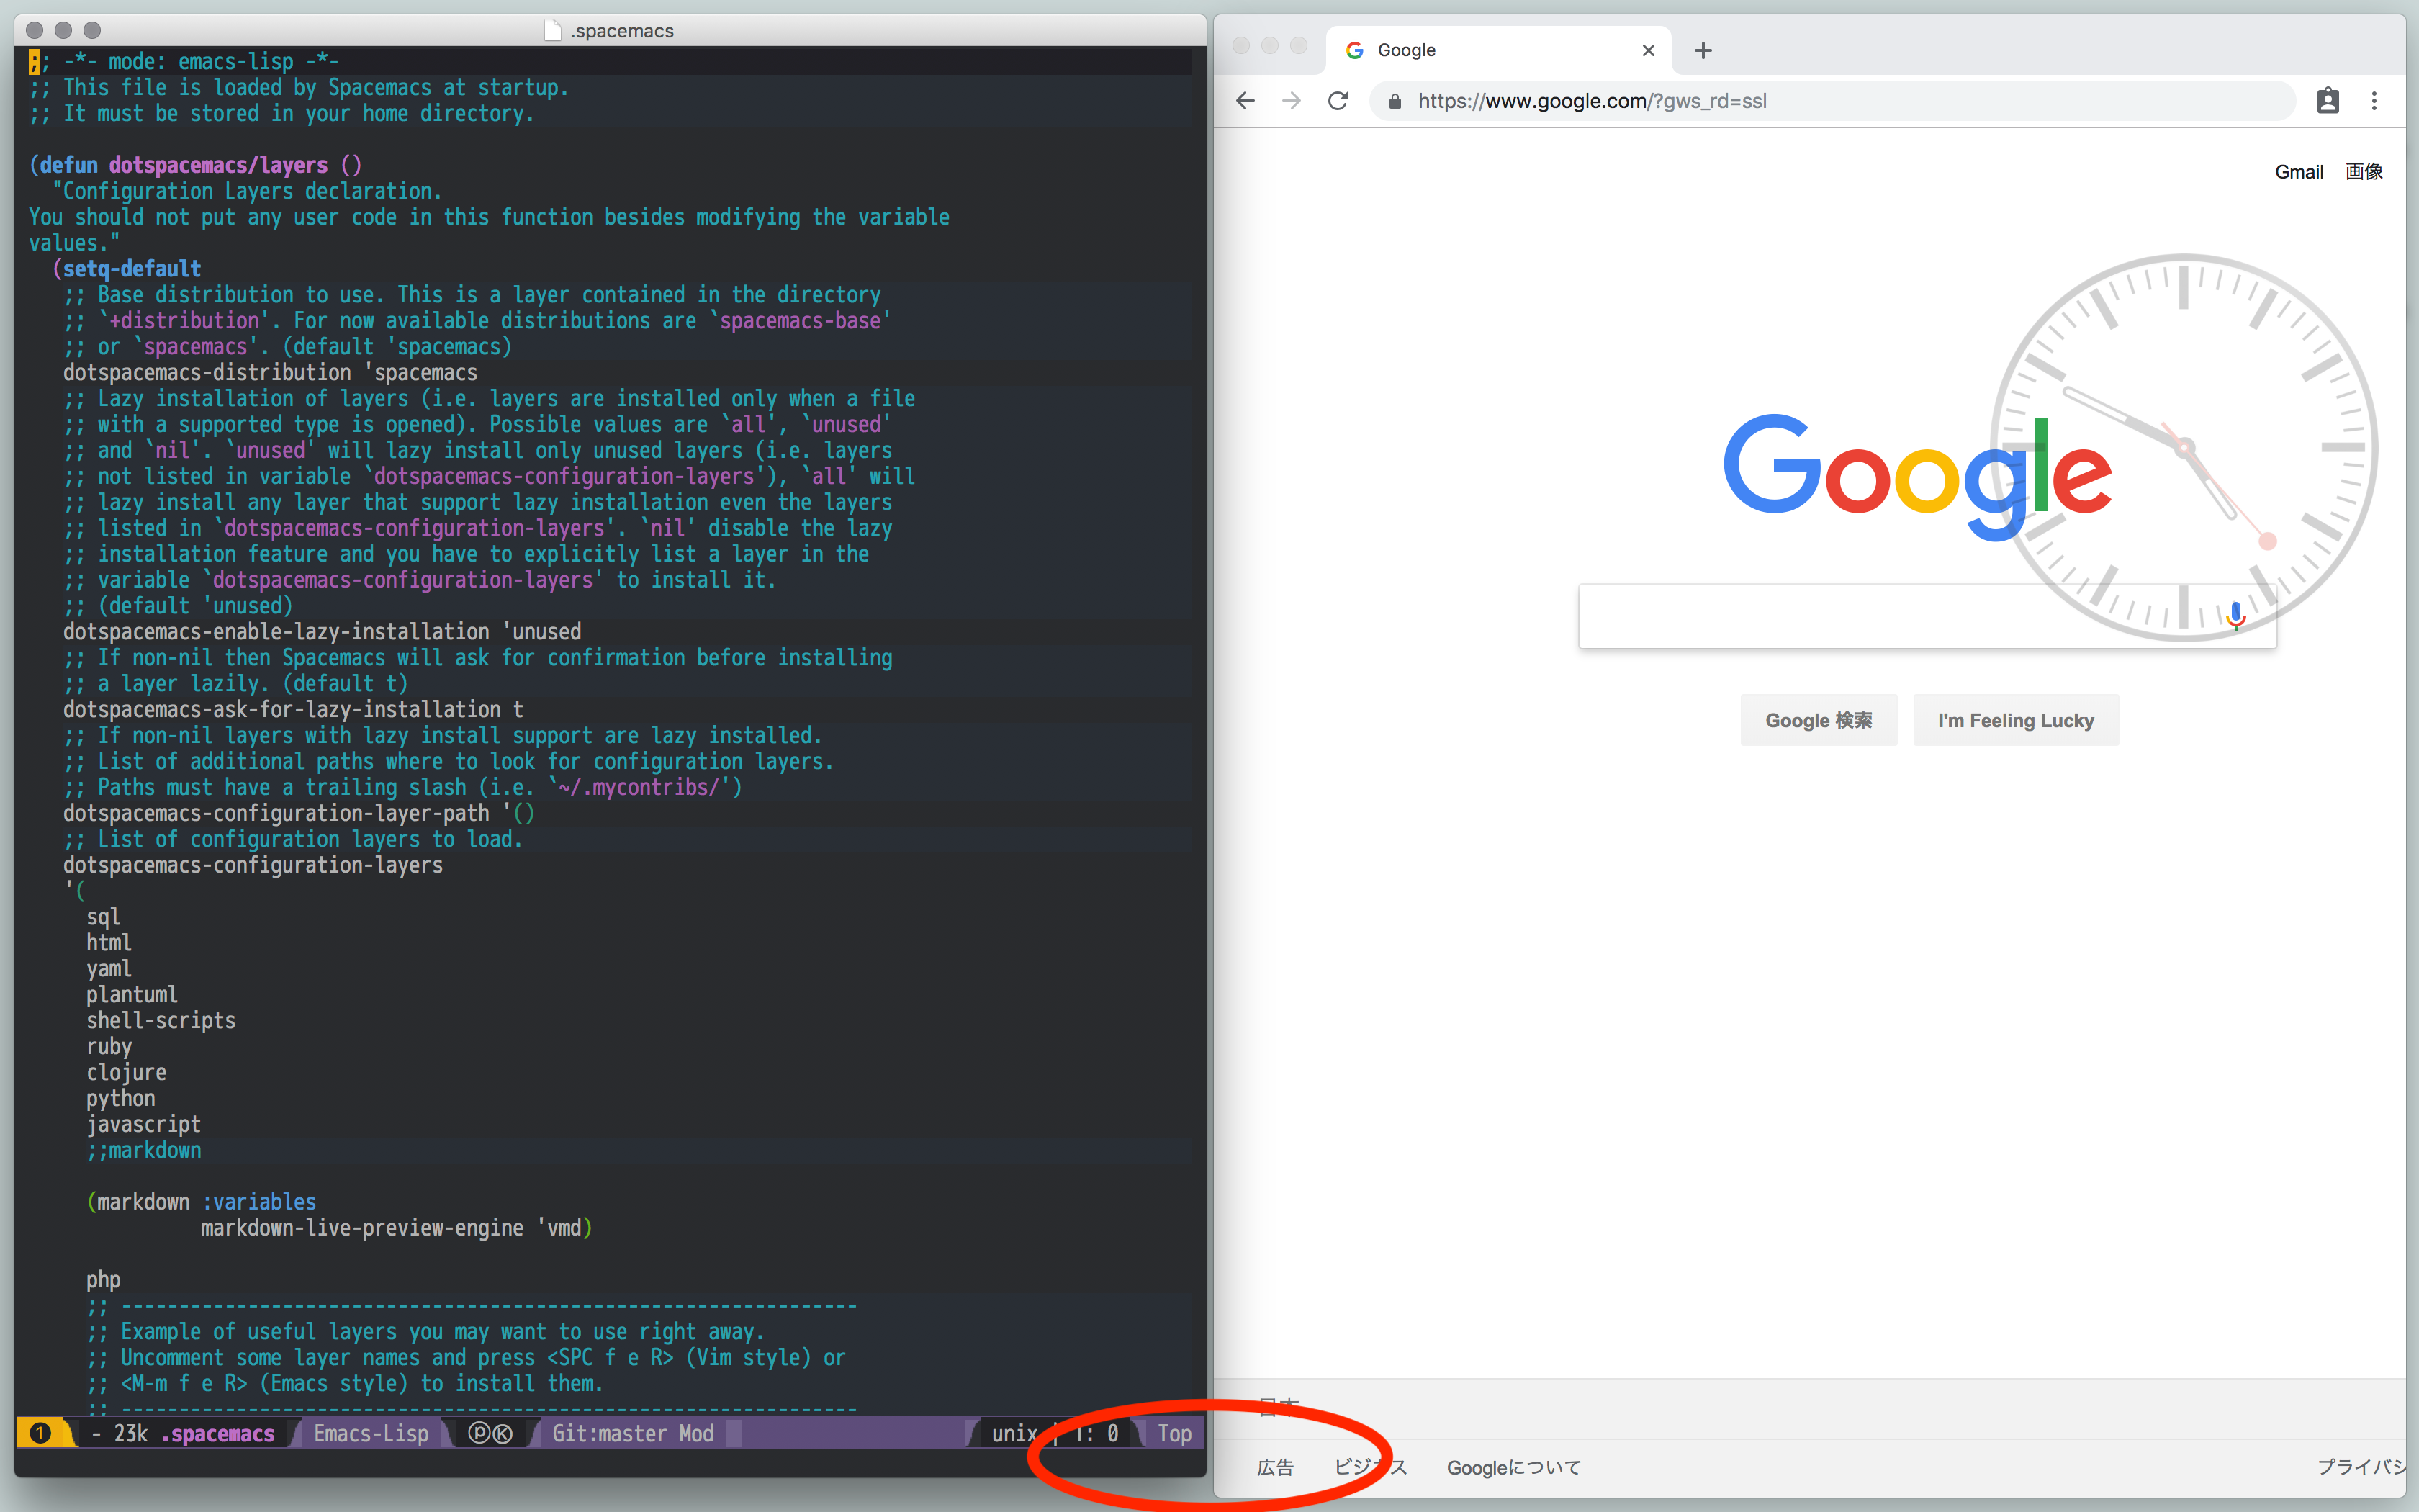This screenshot has width=2419, height=1512.
Task: Click the html layer entry
Action: (x=109, y=942)
